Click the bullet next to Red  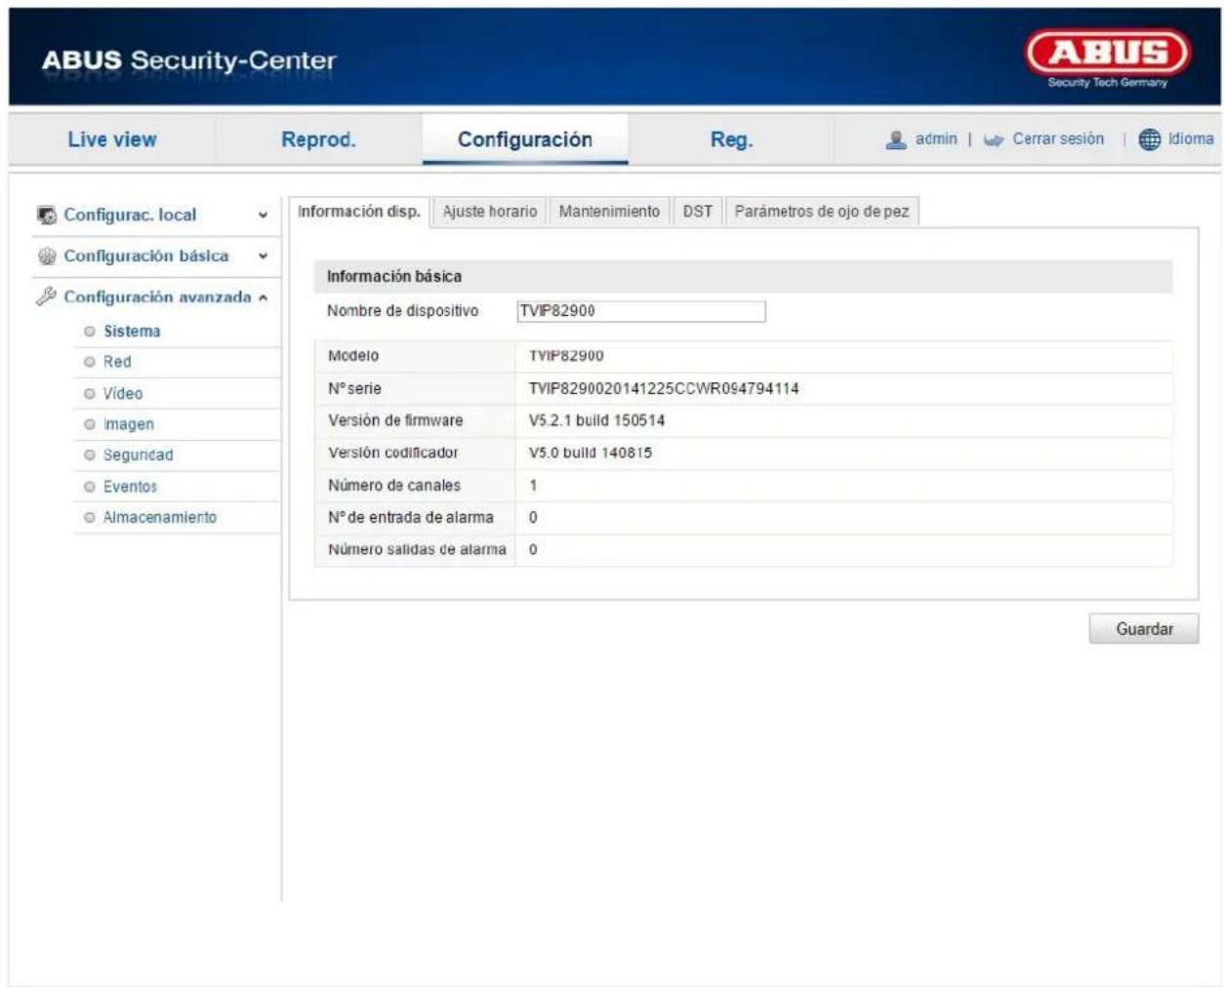90,362
